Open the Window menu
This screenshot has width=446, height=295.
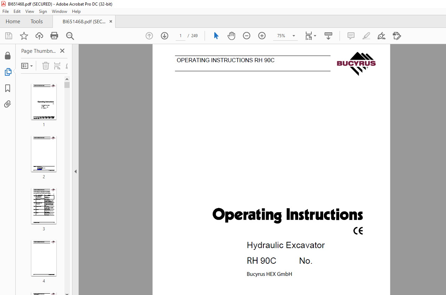pyautogui.click(x=59, y=11)
